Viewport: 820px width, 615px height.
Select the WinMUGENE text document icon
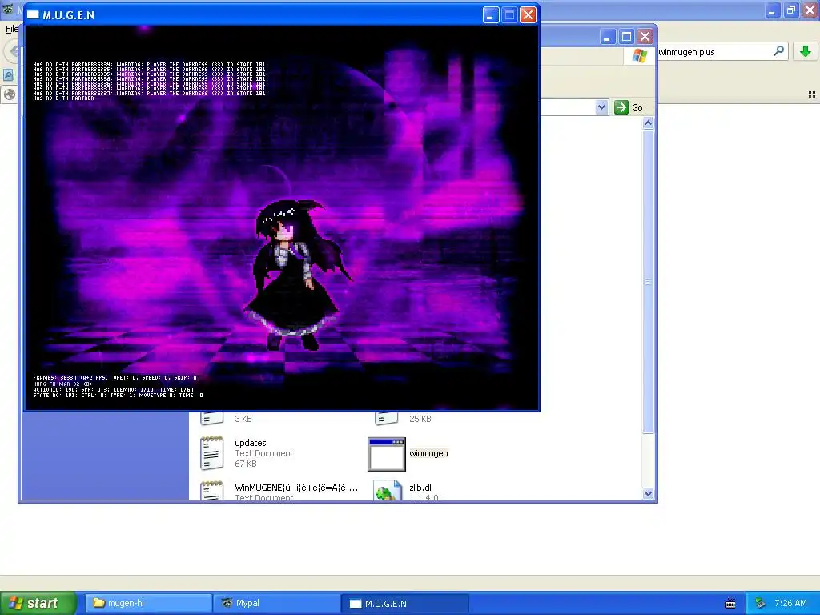point(211,491)
